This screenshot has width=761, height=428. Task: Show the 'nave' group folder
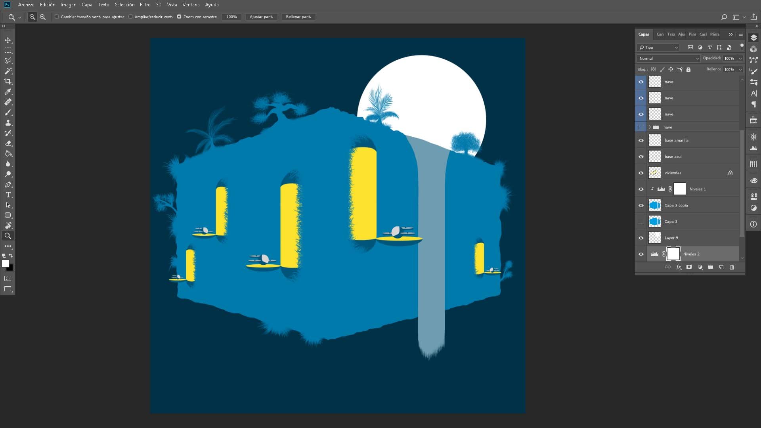pyautogui.click(x=641, y=127)
